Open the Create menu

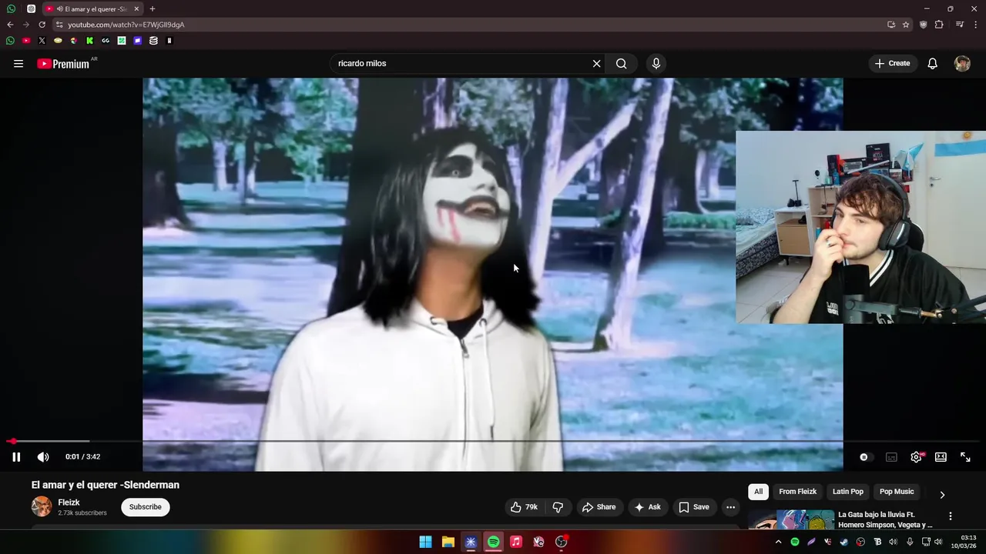point(893,64)
